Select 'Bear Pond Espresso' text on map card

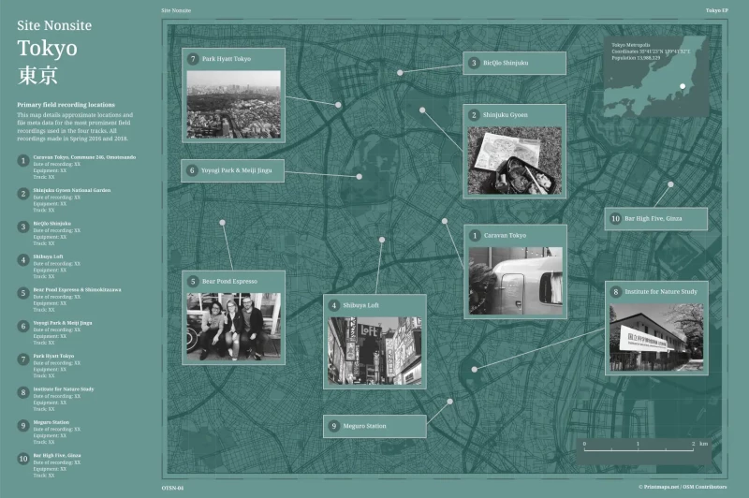point(229,281)
